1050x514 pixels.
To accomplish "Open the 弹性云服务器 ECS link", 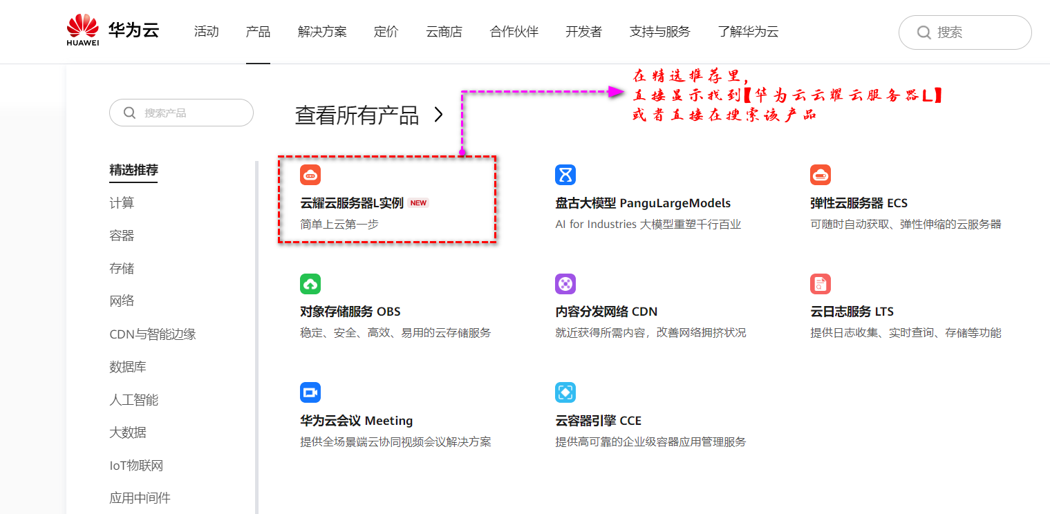I will pos(859,203).
